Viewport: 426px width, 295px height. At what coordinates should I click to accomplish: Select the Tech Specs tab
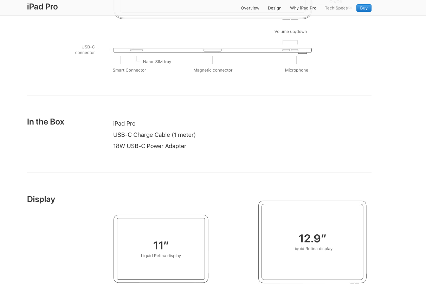(336, 8)
